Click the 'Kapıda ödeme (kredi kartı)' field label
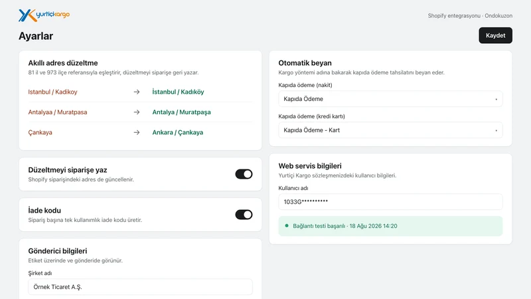This screenshot has height=299, width=531. (311, 116)
